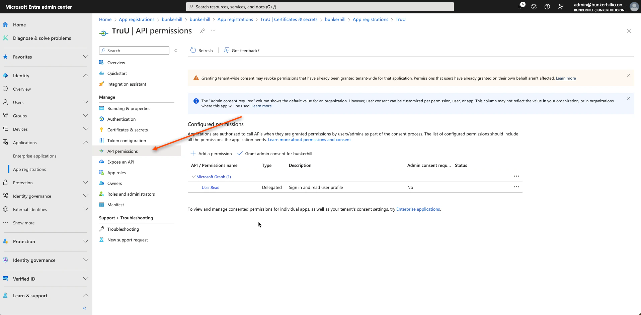This screenshot has width=641, height=315.
Task: Open Quickstart in resource menu
Action: click(117, 74)
